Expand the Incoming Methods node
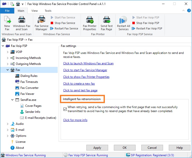Screen dimensions: 192x158 [7, 58]
